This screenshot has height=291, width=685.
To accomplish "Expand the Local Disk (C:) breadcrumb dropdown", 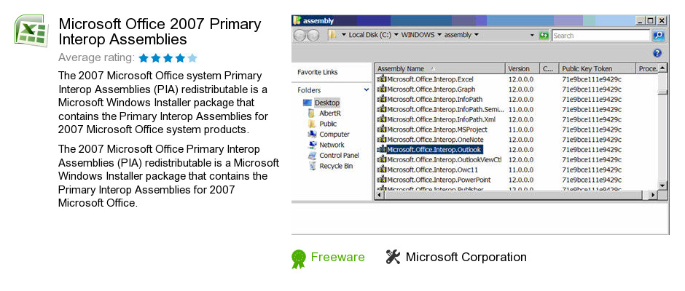I will click(396, 35).
